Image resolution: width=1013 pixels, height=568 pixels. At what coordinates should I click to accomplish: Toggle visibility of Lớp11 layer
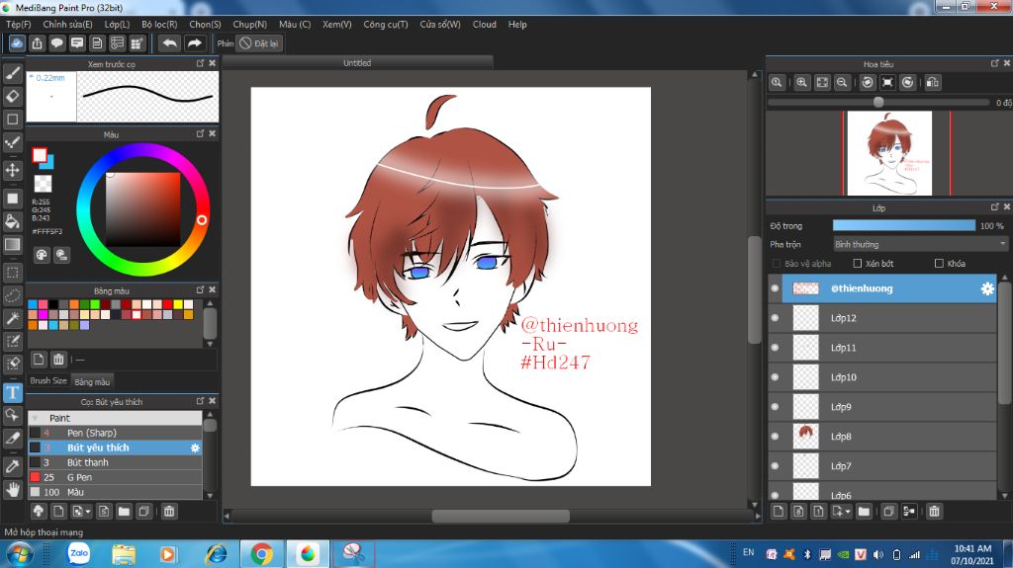coord(775,348)
